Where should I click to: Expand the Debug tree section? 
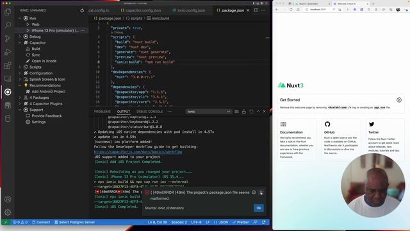[x=20, y=37]
